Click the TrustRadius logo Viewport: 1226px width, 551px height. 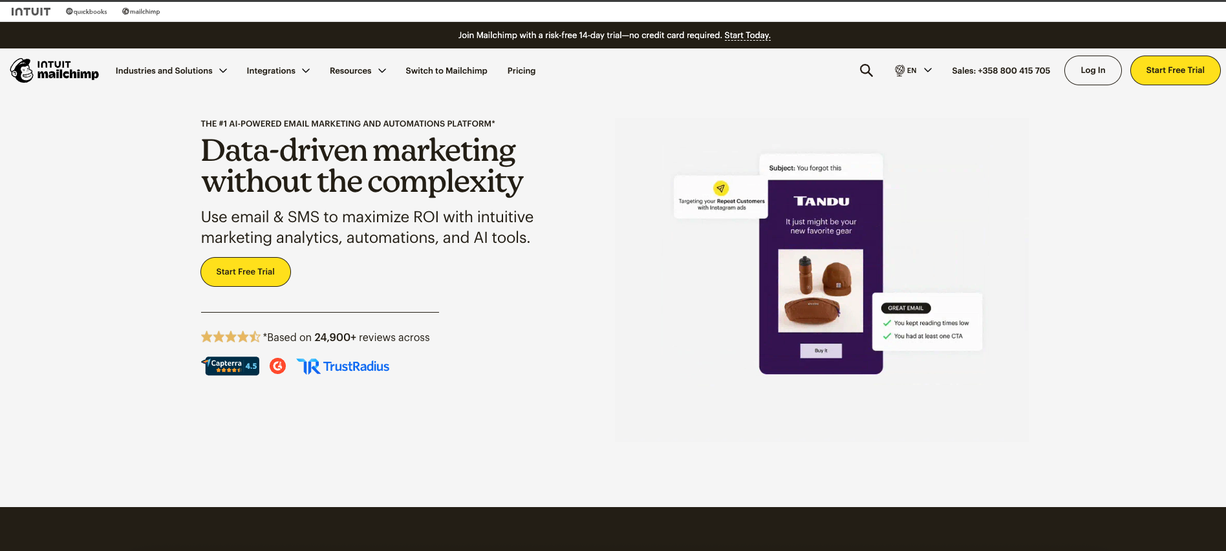coord(343,366)
